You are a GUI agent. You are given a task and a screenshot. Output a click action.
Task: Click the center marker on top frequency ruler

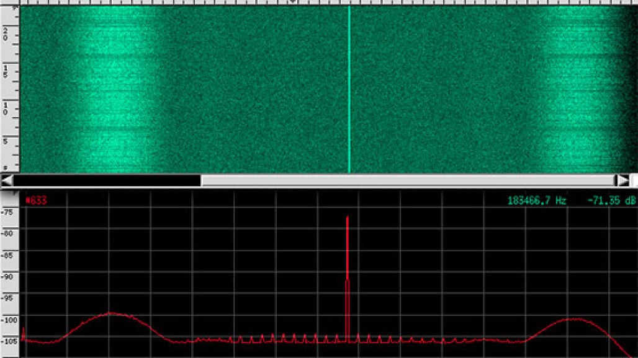294,2
